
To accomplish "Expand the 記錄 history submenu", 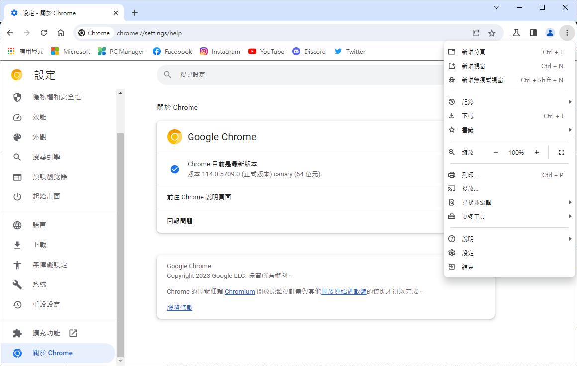I will coord(509,102).
